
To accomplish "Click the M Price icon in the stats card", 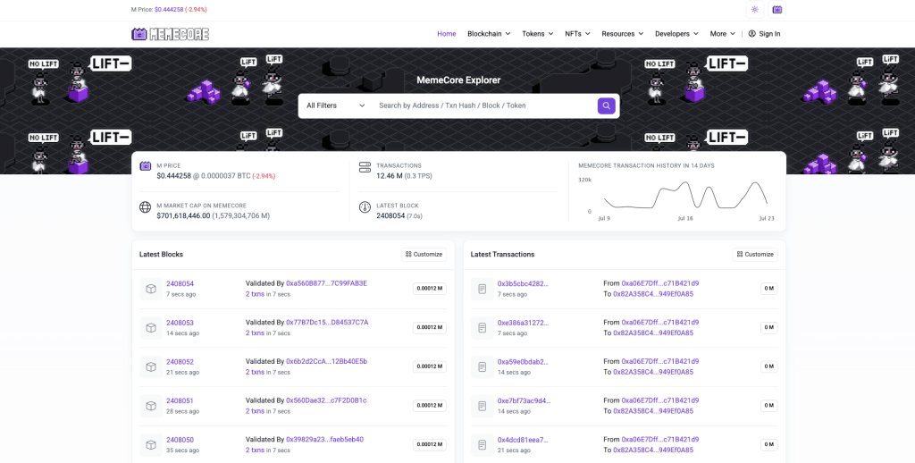I will tap(146, 166).
